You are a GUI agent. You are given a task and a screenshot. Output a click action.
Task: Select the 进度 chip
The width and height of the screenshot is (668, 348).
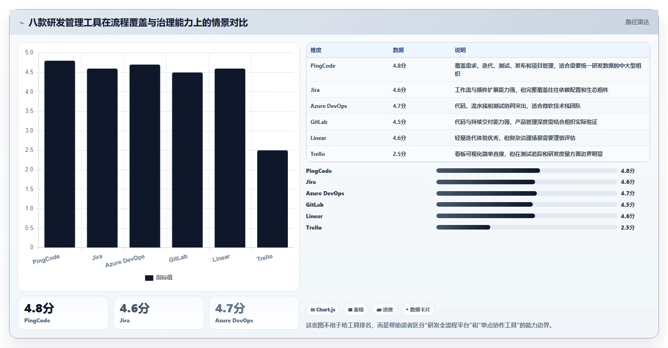pos(385,310)
